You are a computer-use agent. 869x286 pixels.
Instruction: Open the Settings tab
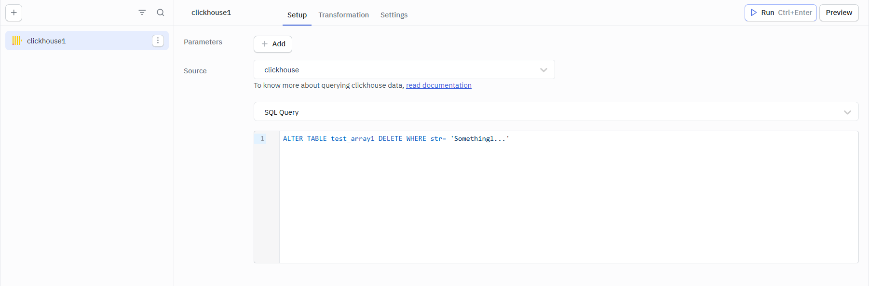[x=394, y=15]
